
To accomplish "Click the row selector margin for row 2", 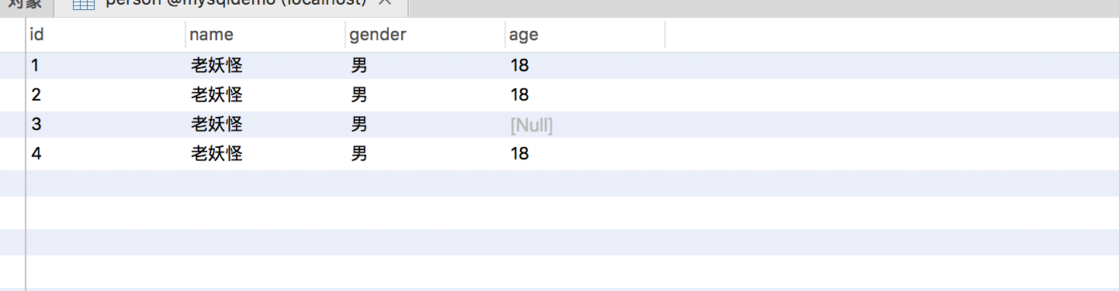I will click(12, 95).
